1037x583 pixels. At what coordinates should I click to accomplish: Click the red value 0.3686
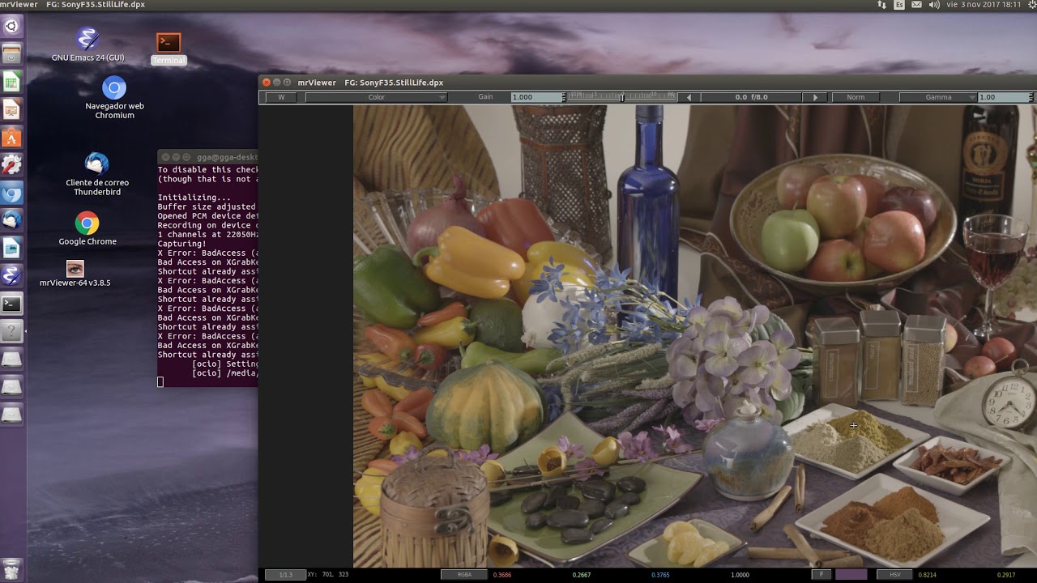pyautogui.click(x=502, y=575)
